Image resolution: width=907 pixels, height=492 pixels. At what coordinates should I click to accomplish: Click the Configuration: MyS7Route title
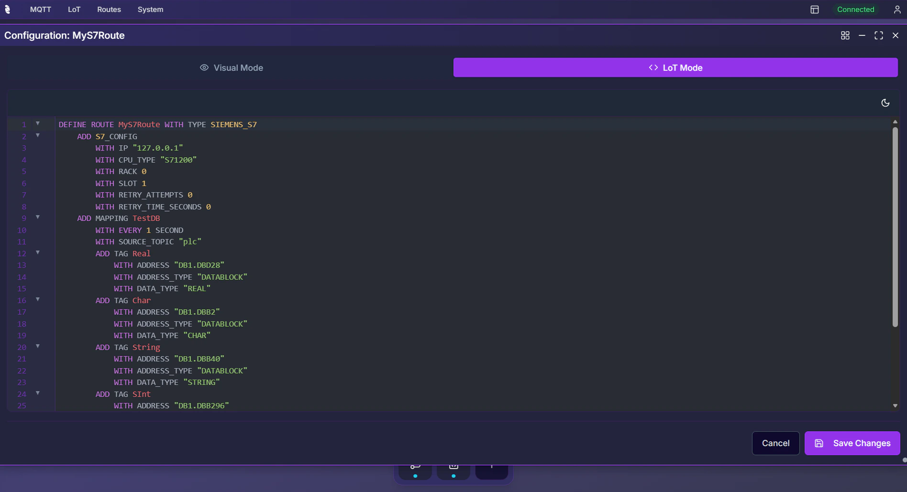click(65, 35)
